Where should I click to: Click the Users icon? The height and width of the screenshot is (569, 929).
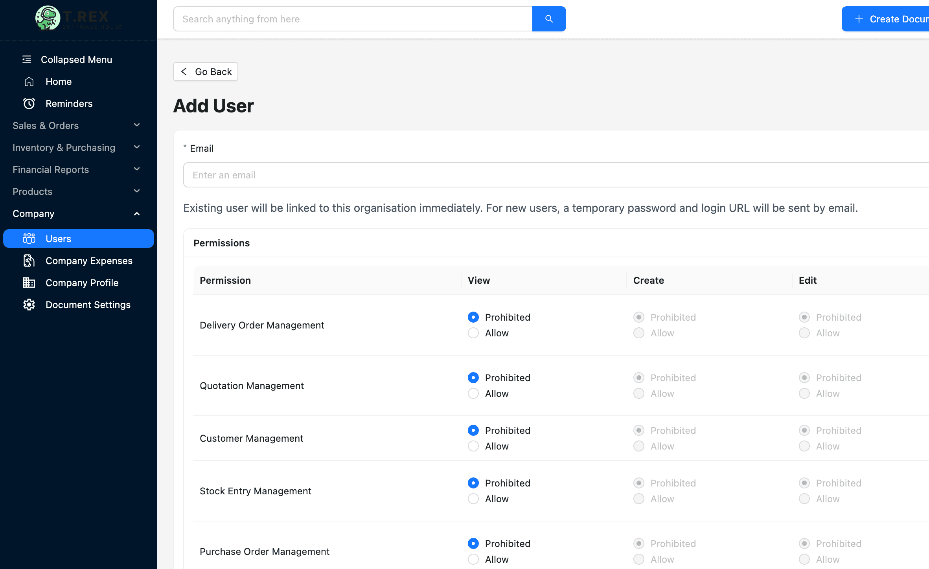click(x=29, y=238)
